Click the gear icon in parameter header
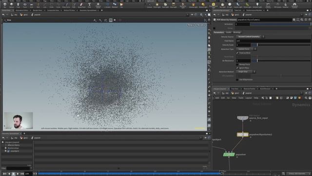This screenshot has width=312, height=176. tap(294, 20)
